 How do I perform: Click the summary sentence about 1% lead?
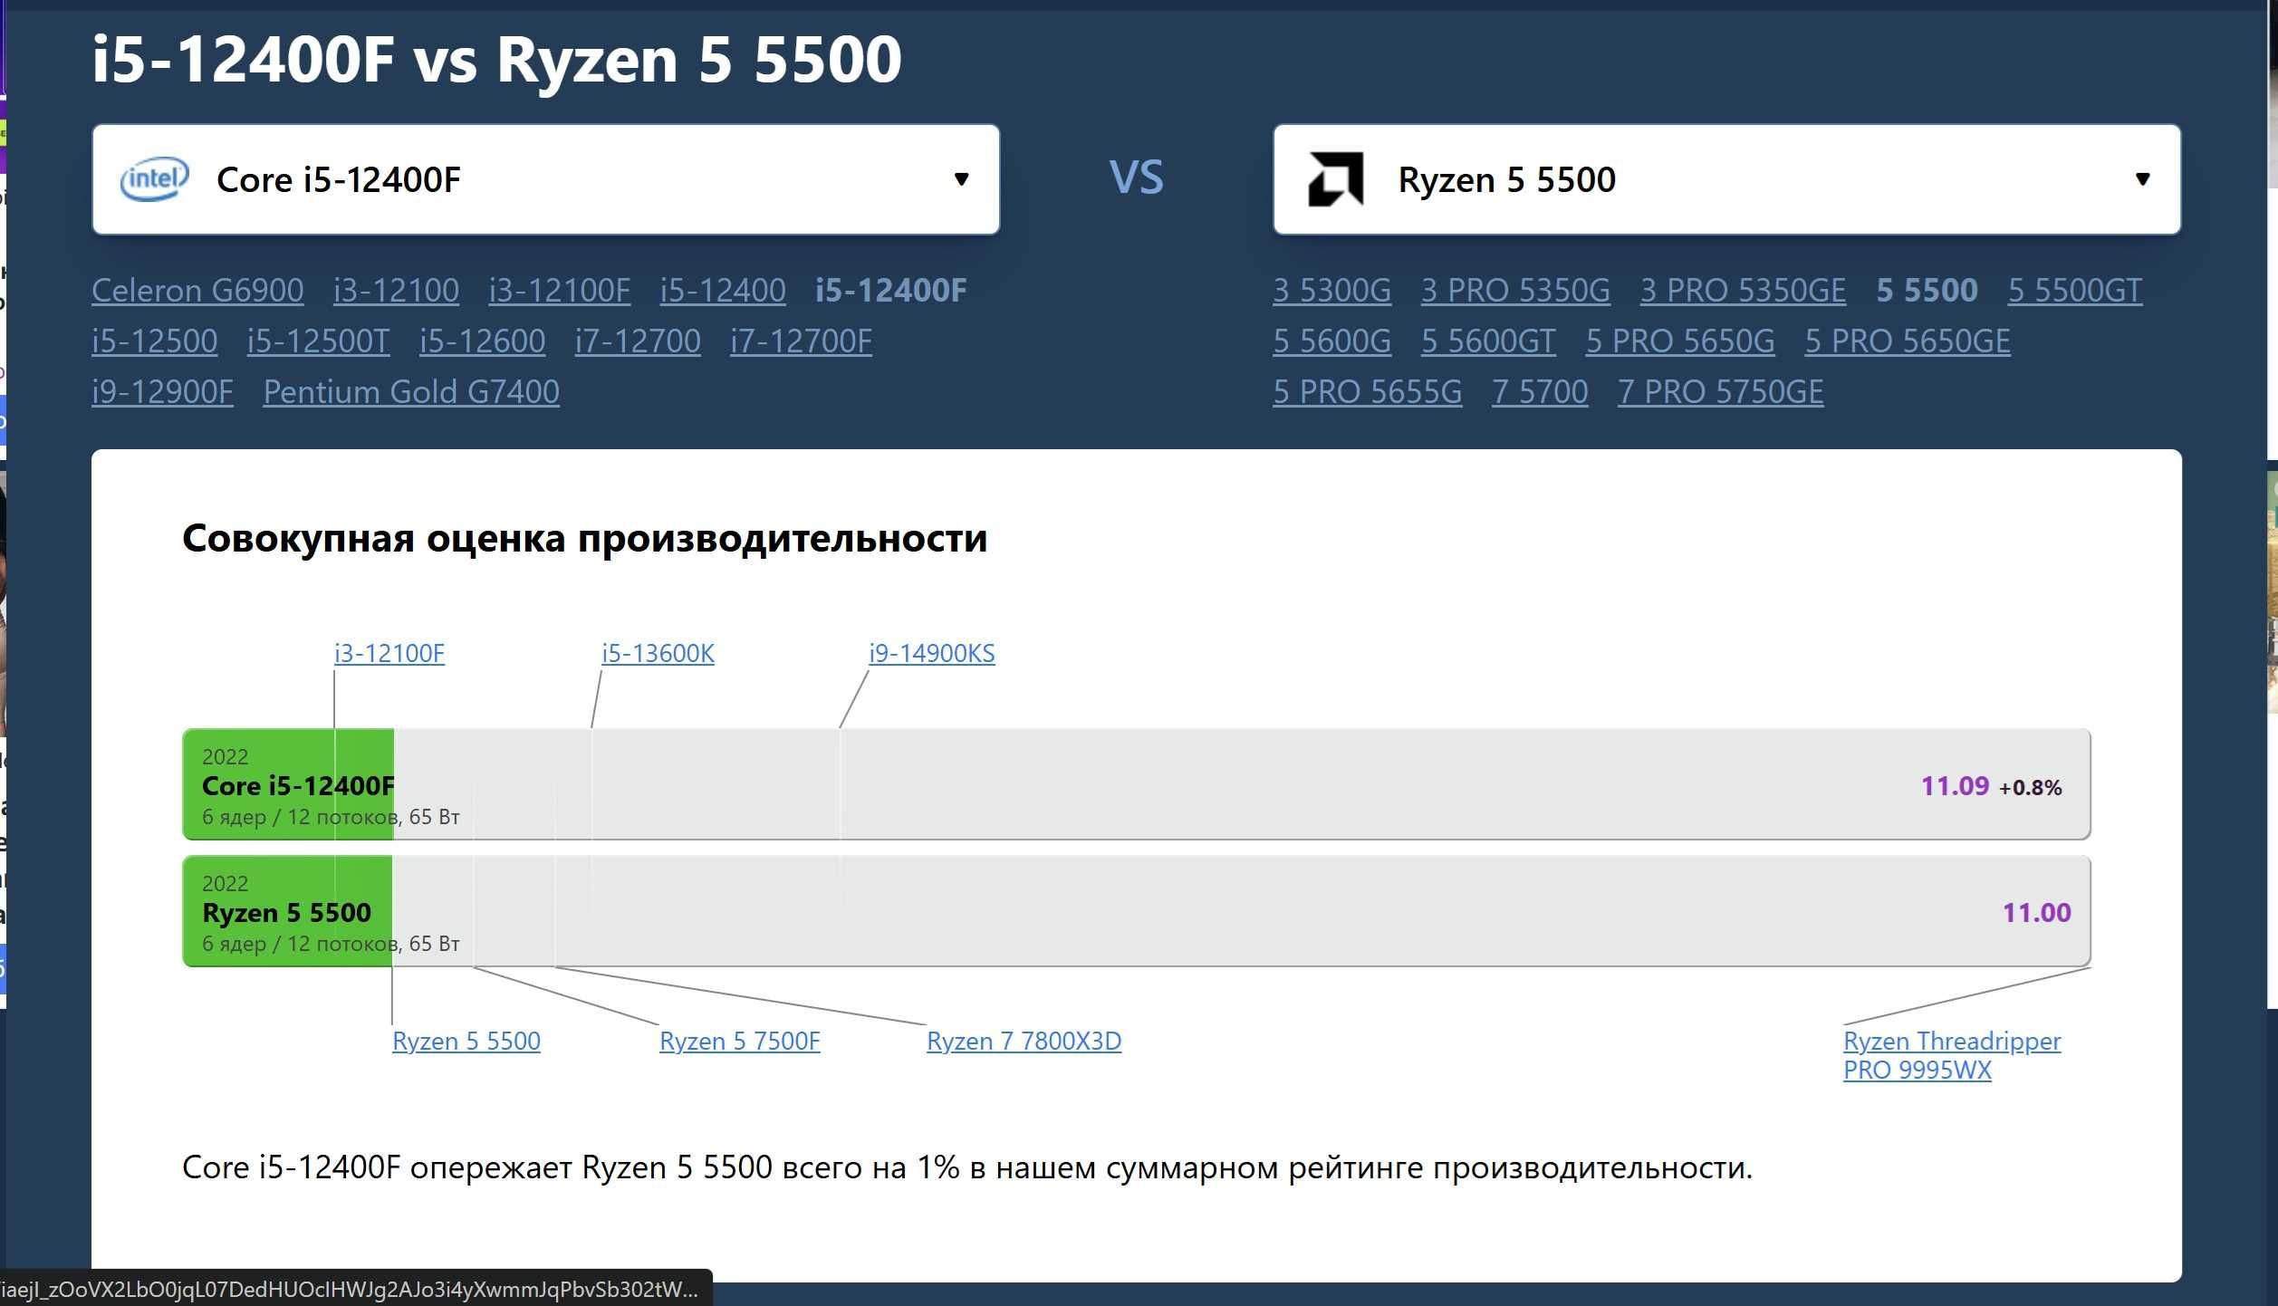click(x=967, y=1167)
